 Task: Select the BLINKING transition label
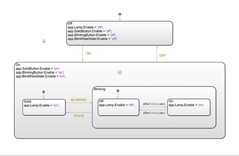pyautogui.click(x=79, y=100)
